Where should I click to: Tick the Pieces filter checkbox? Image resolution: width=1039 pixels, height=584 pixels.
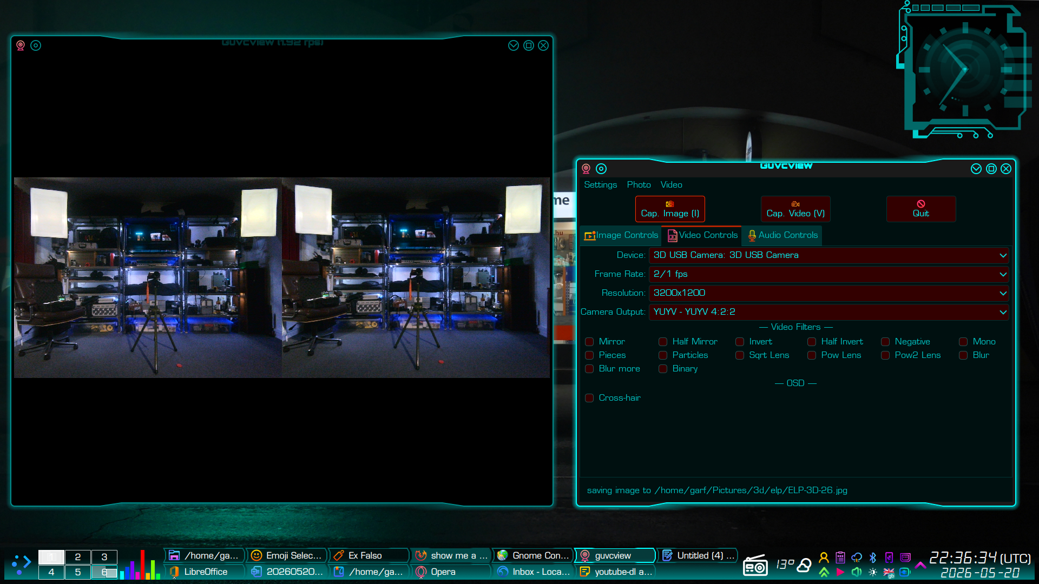tap(589, 355)
